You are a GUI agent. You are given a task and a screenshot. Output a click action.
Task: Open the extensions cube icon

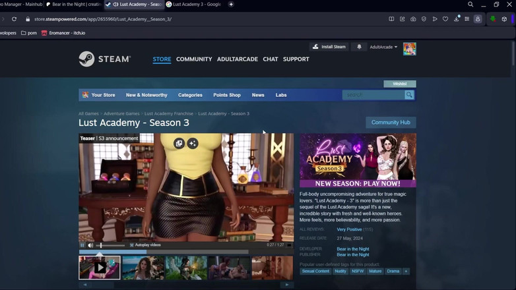[504, 19]
